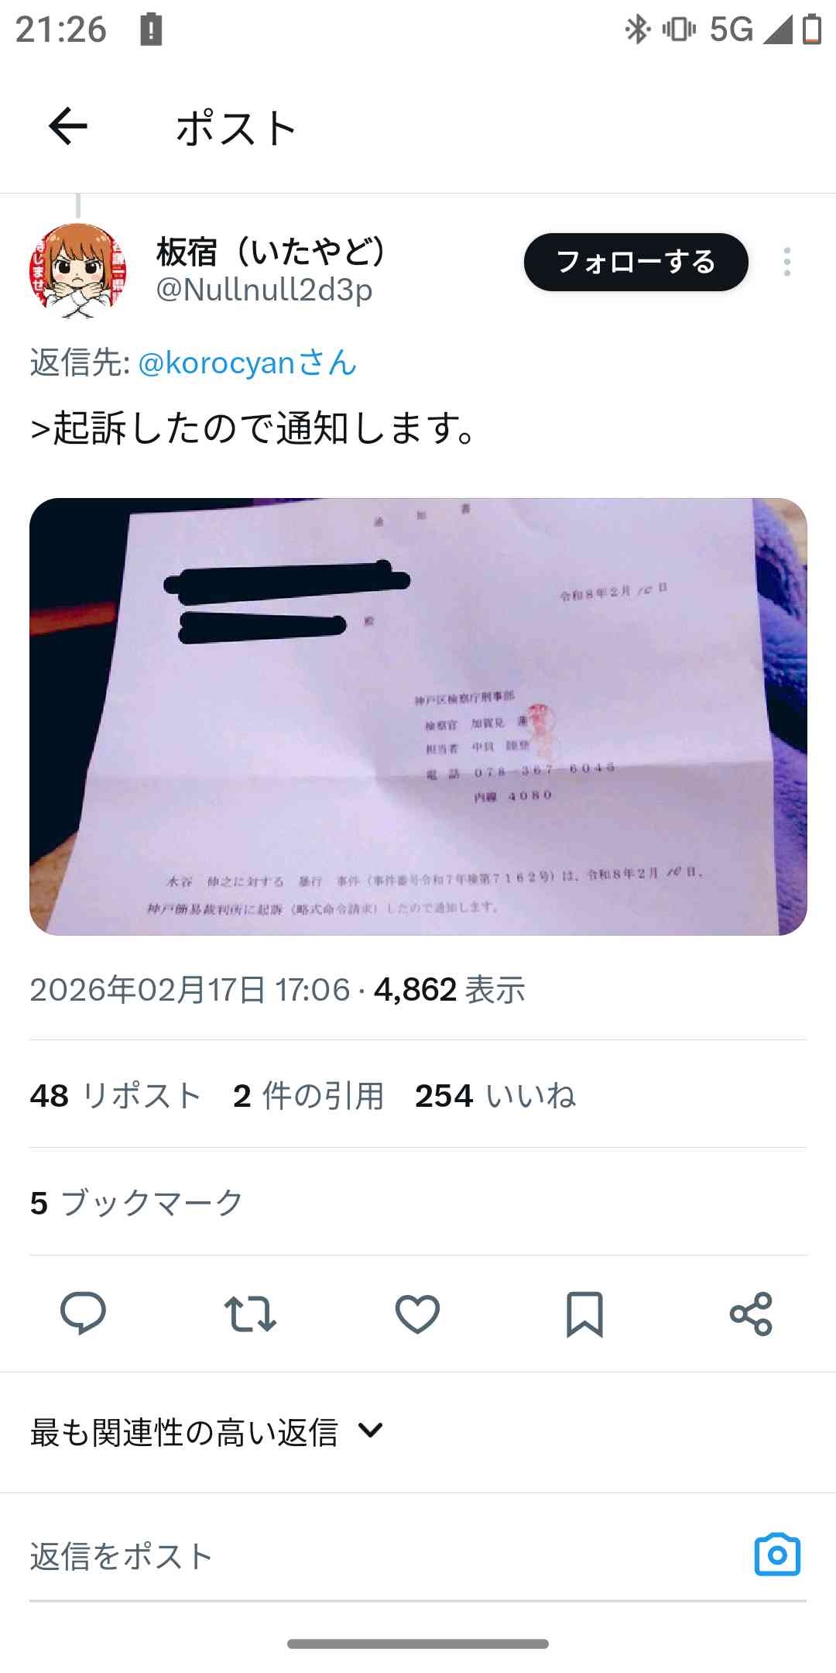View the 254 いいね list
The height and width of the screenshot is (1673, 836).
495,1096
